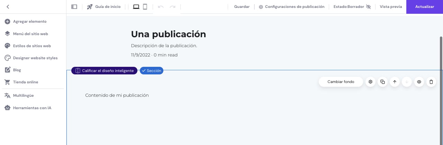443x145 pixels.
Task: Toggle section visibility eye icon
Action: coord(419,82)
